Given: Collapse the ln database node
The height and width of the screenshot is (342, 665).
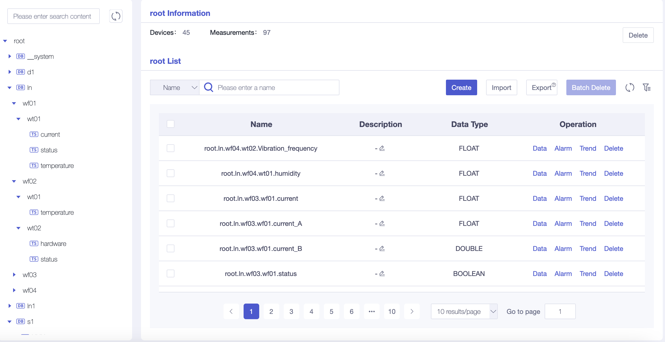Looking at the screenshot, I should (x=9, y=88).
